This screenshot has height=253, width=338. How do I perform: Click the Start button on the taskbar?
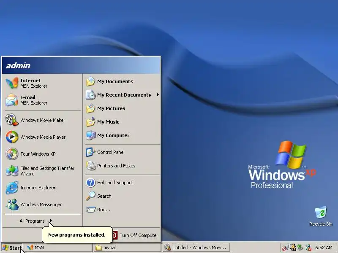[x=12, y=248]
